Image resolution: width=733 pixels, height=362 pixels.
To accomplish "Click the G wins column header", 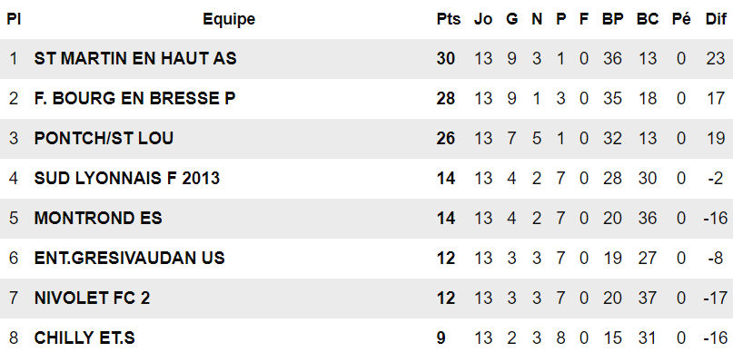I will (x=512, y=19).
